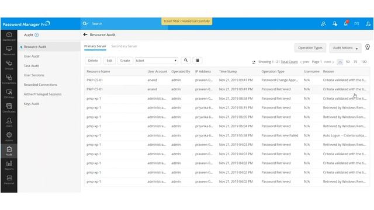The width and height of the screenshot is (374, 210).
Task: Expand the Audit Actions dropdown
Action: pyautogui.click(x=345, y=48)
